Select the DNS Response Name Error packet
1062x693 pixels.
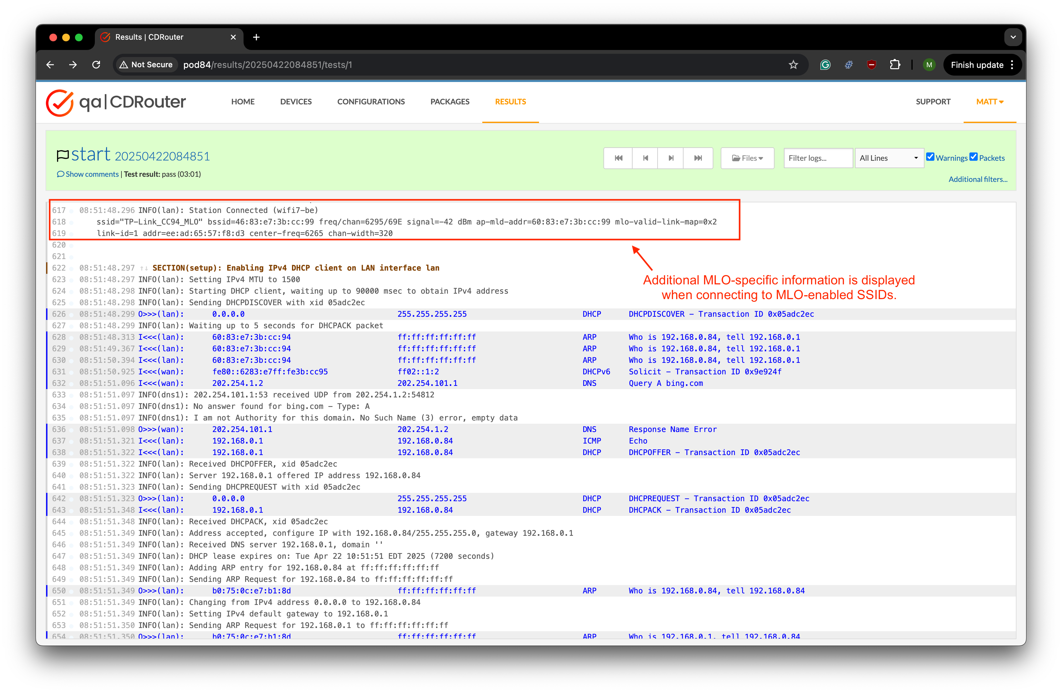[531, 429]
